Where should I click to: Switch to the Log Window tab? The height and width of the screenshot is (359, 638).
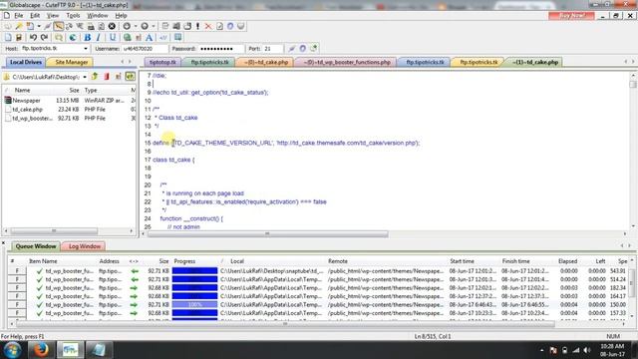pyautogui.click(x=84, y=246)
